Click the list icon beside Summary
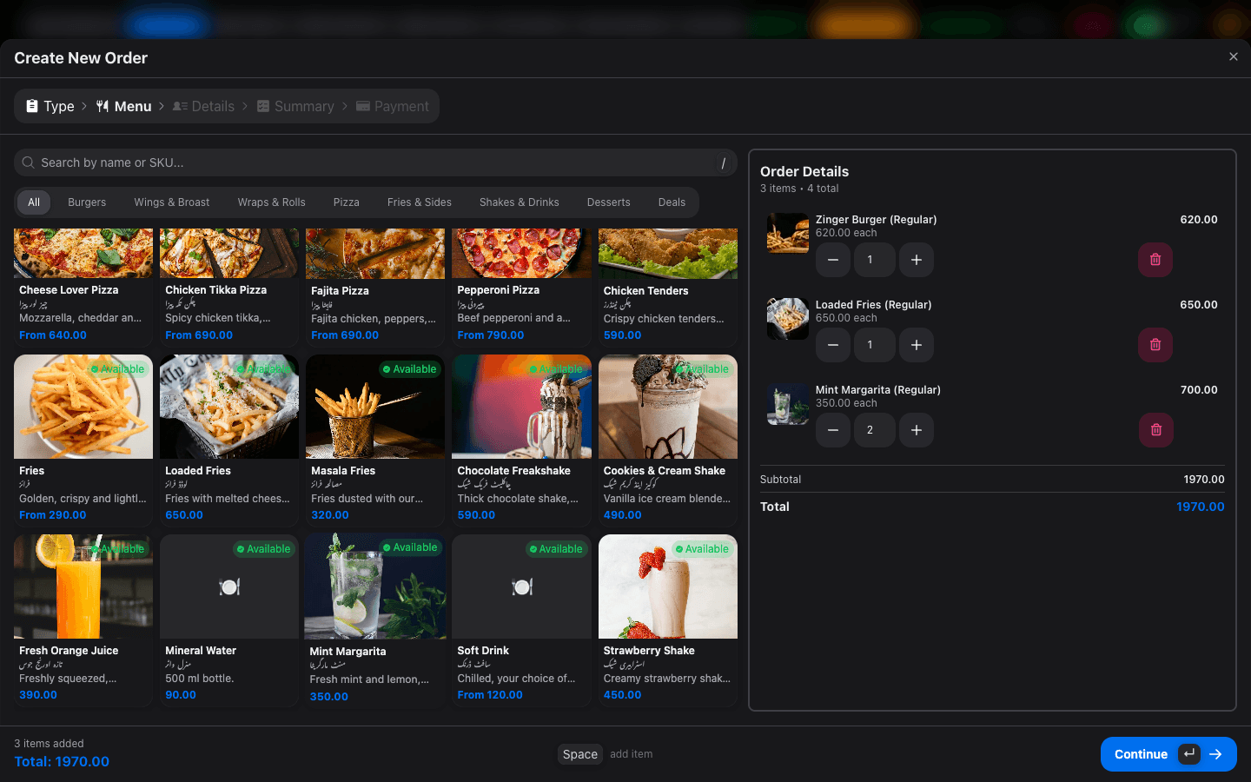This screenshot has height=782, width=1251. pos(263,106)
